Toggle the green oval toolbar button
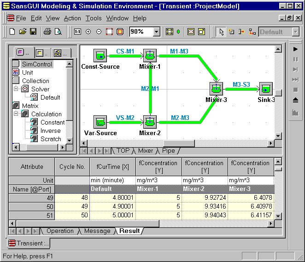Image resolution: width=305 pixels, height=262 pixels. pyautogui.click(x=178, y=32)
